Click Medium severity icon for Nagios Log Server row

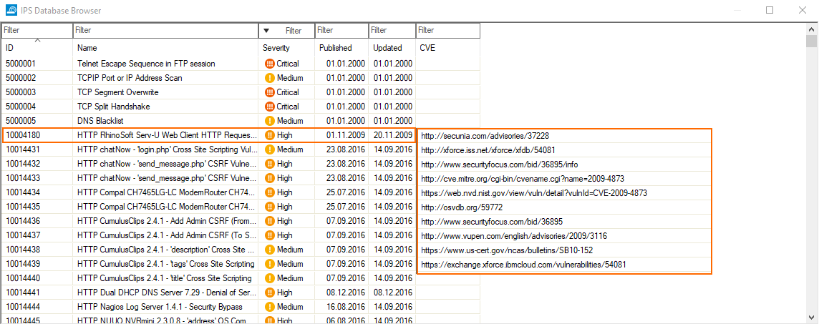[x=270, y=307]
